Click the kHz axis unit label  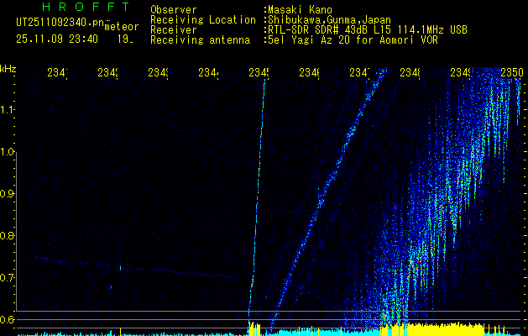8,67
